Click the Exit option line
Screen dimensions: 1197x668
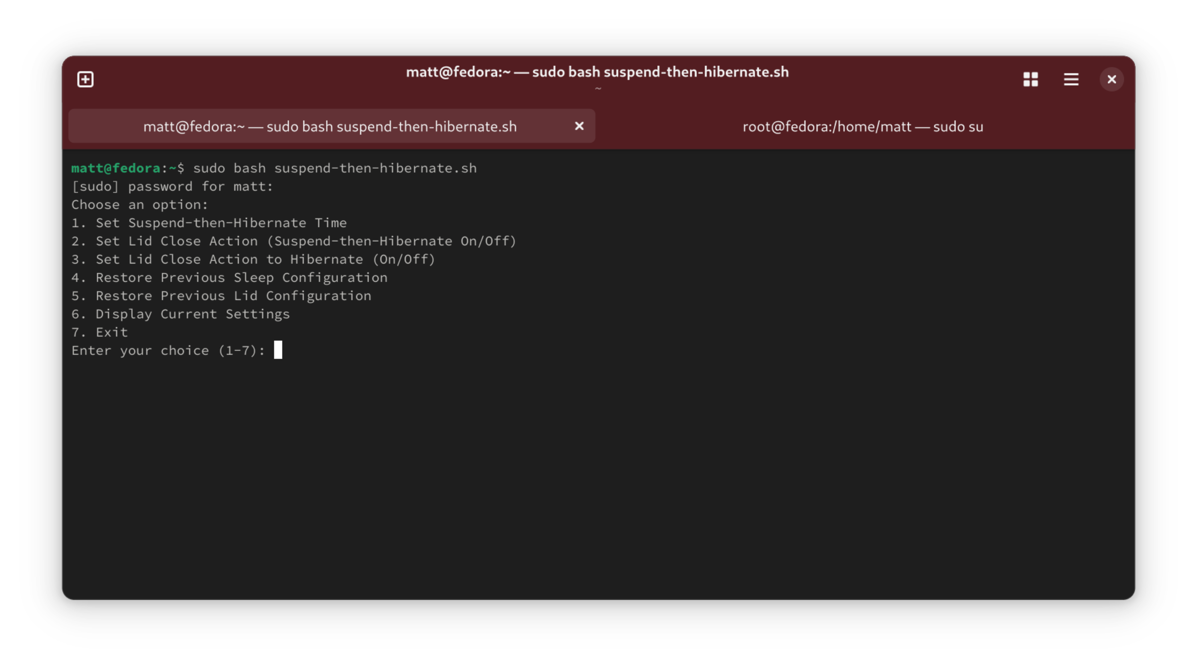(99, 332)
